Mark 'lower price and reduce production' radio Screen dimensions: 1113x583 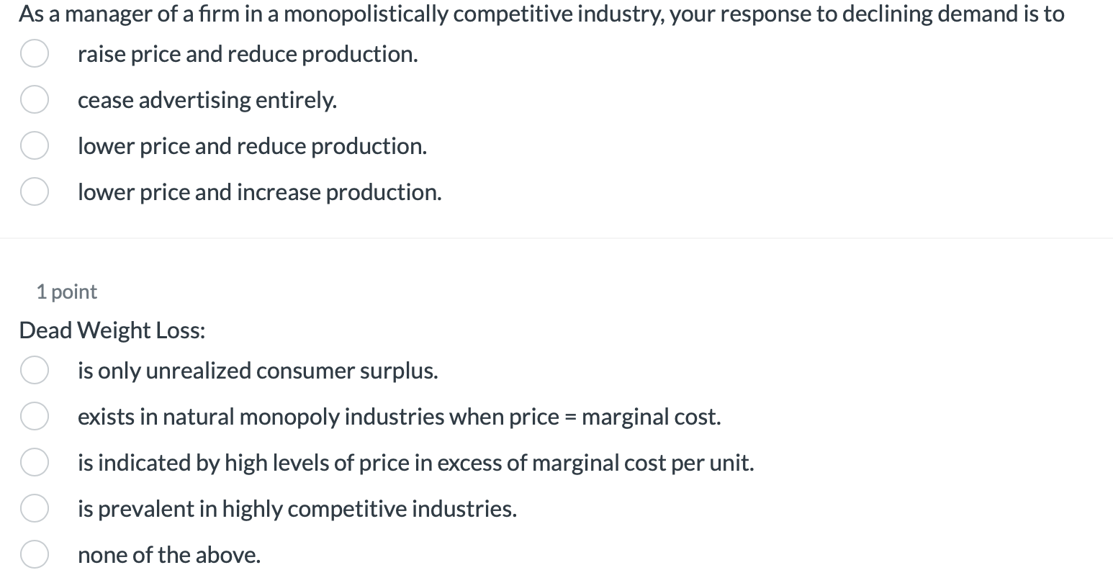pos(34,146)
